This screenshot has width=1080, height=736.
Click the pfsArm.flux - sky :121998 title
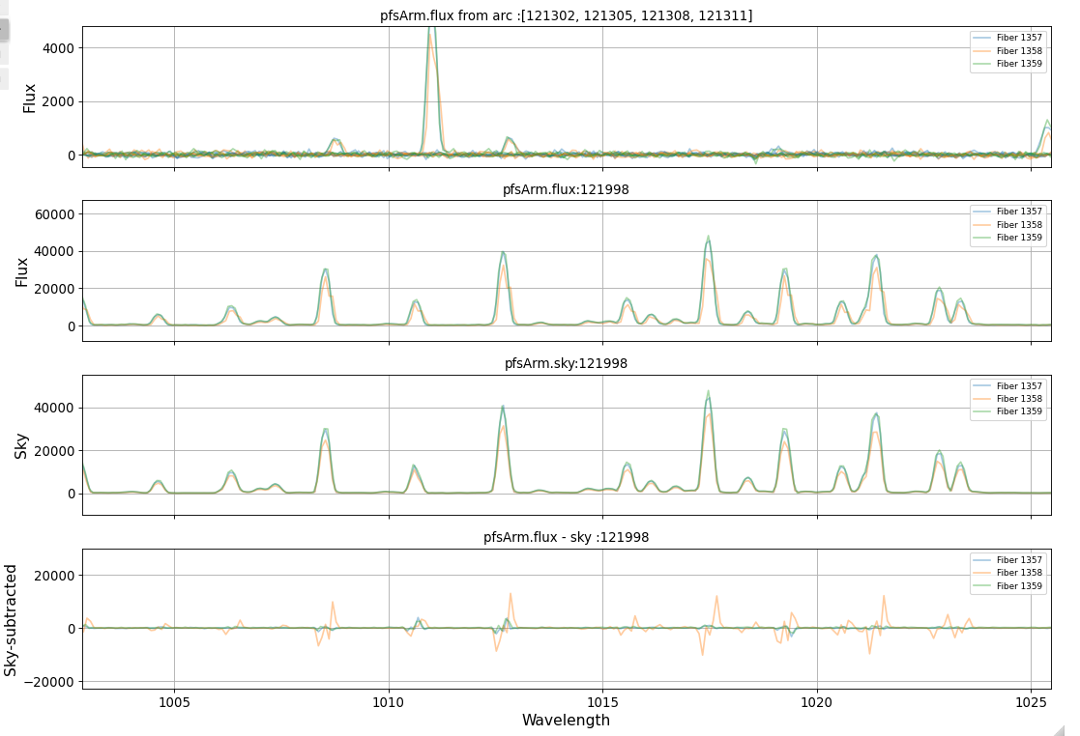[566, 537]
